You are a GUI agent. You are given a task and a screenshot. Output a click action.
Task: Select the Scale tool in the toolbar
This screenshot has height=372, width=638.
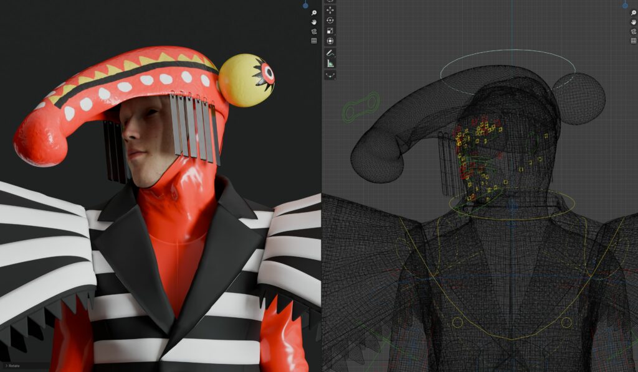click(x=330, y=30)
